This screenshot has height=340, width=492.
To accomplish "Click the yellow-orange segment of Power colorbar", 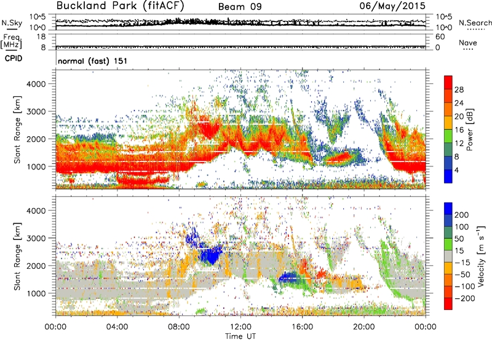I will click(448, 123).
